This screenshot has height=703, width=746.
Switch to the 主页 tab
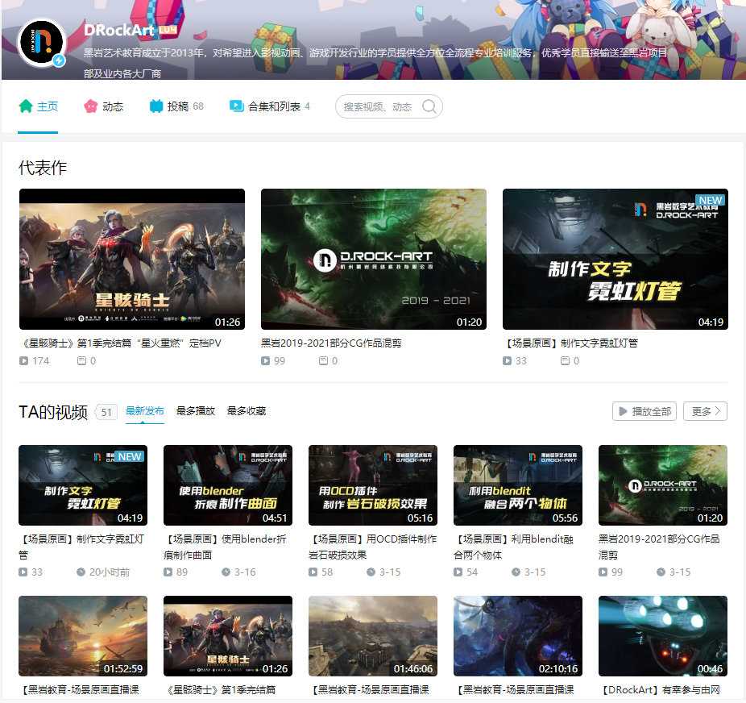(38, 106)
